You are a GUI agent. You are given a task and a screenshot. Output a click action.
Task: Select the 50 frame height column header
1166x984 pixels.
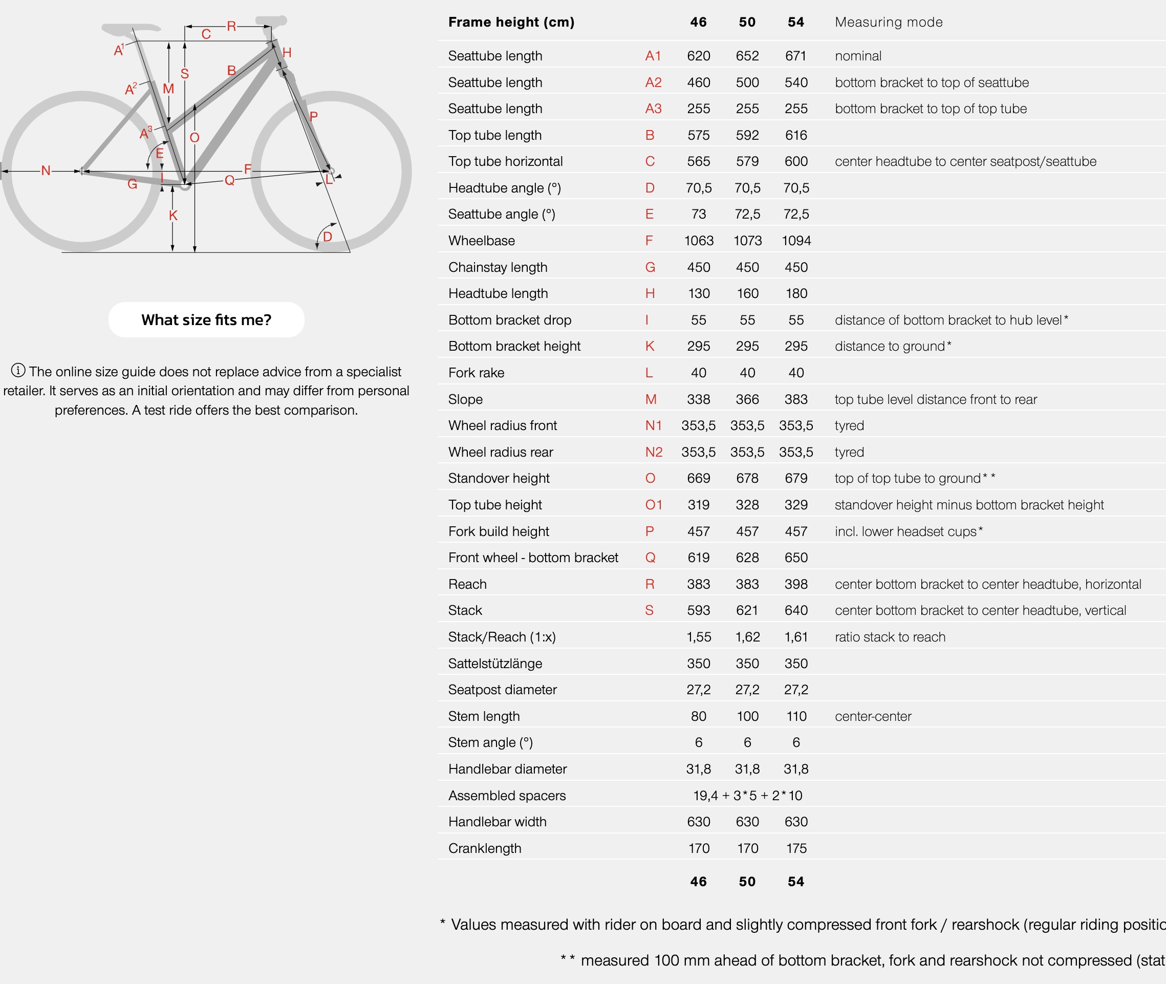point(747,23)
